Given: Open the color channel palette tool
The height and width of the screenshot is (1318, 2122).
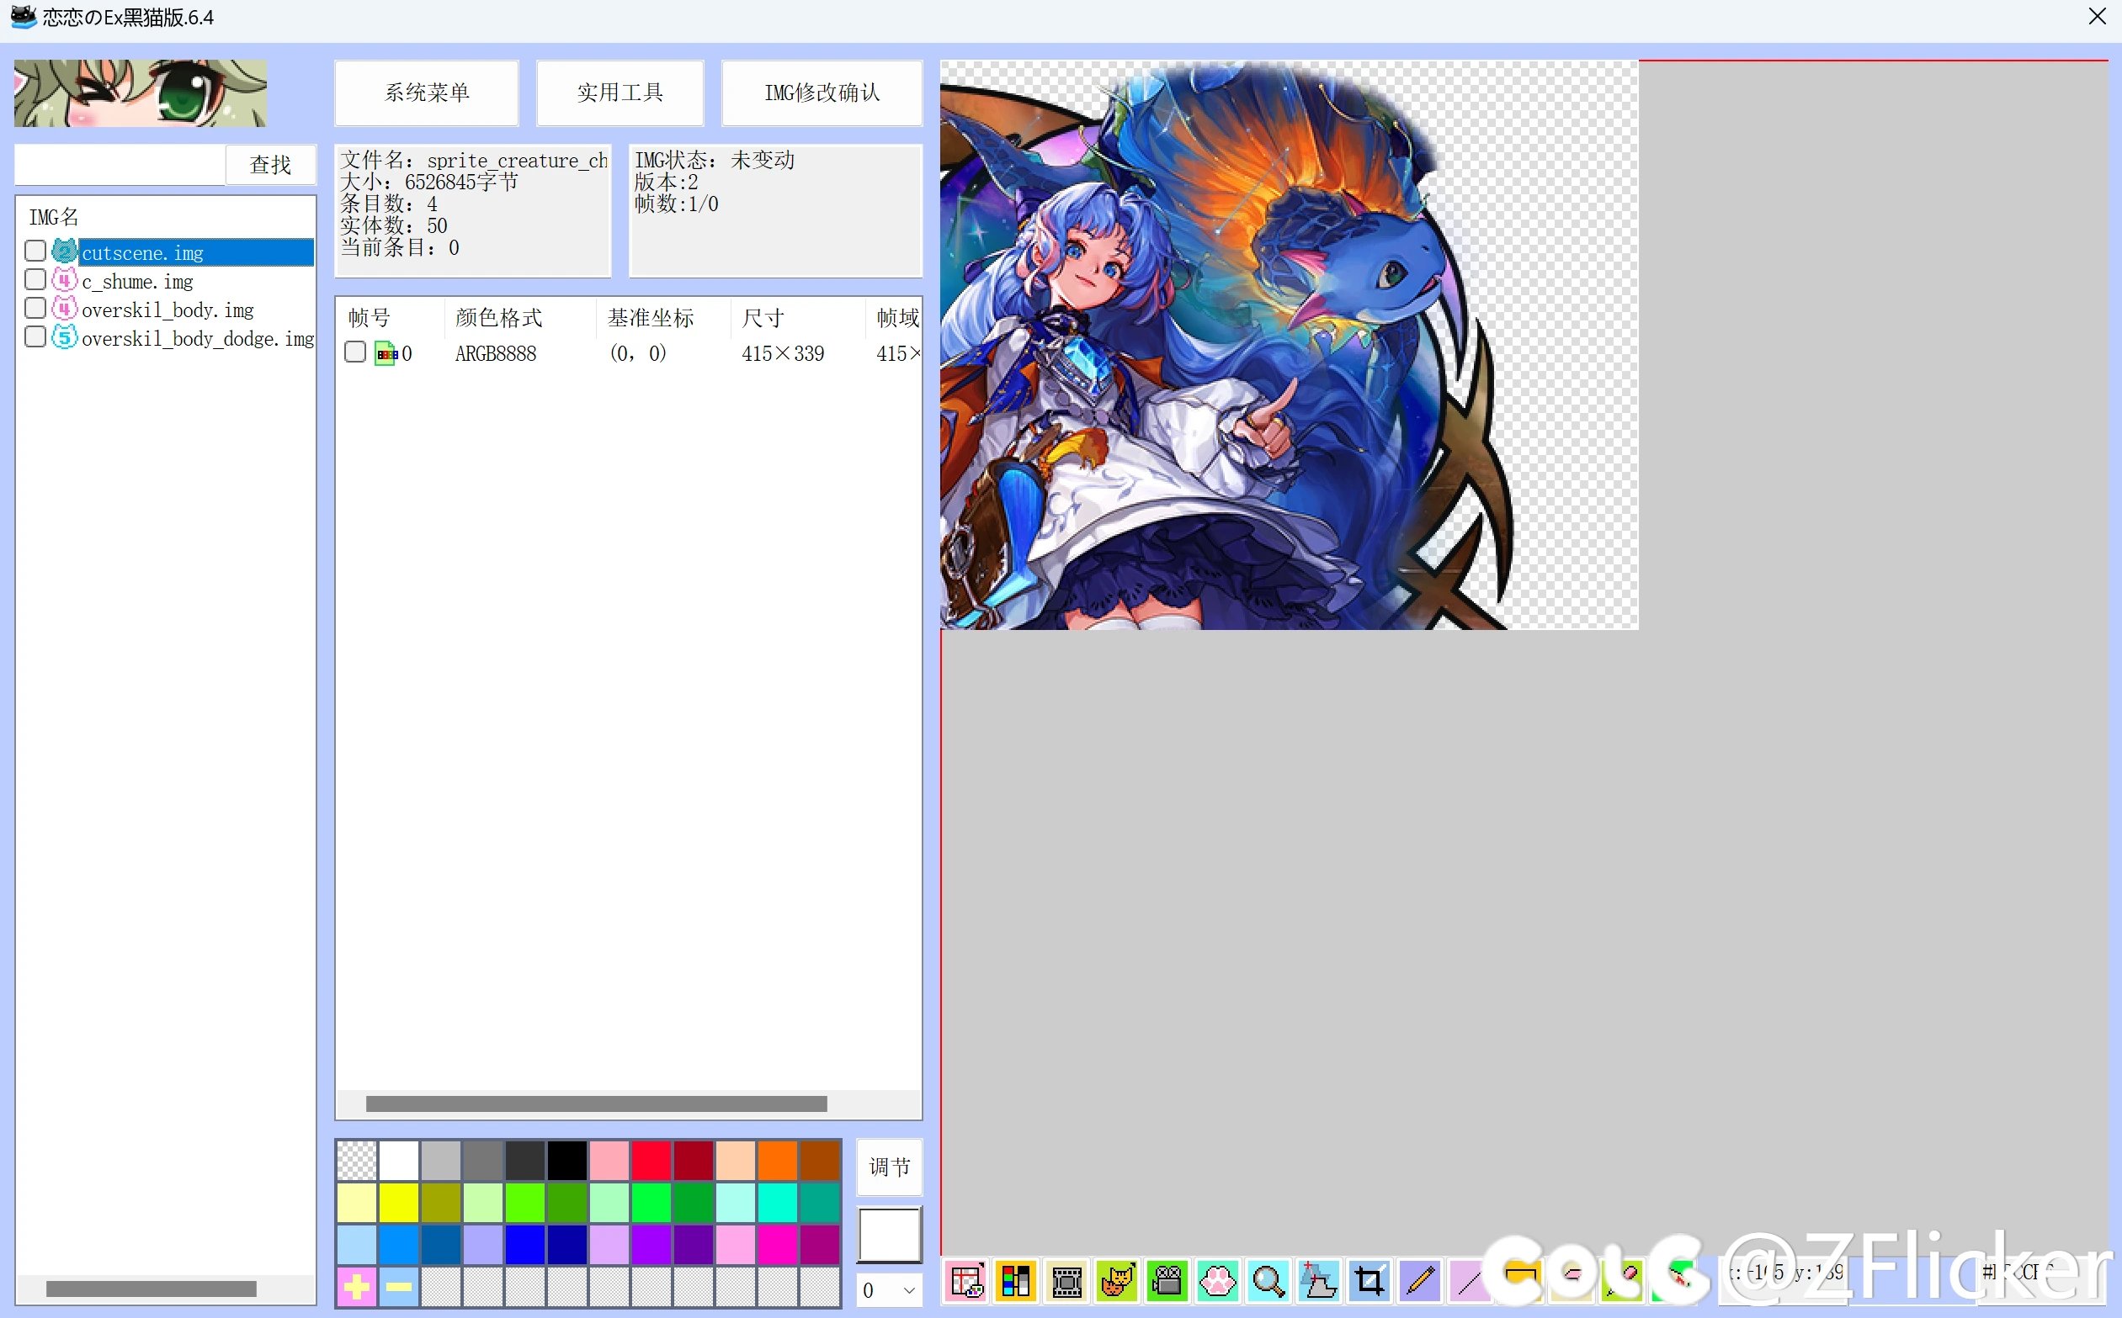Looking at the screenshot, I should coord(1016,1280).
